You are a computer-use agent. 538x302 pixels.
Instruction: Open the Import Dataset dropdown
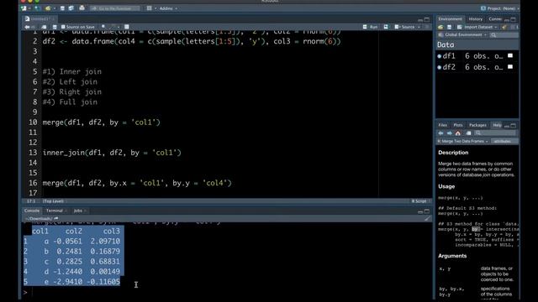click(477, 27)
